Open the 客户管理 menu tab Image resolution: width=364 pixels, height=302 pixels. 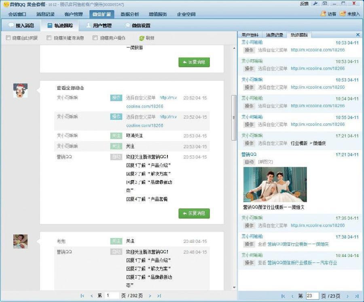(73, 14)
